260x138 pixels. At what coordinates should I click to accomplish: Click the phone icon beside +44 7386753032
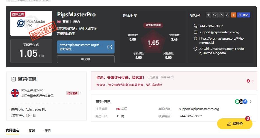coord(195,26)
